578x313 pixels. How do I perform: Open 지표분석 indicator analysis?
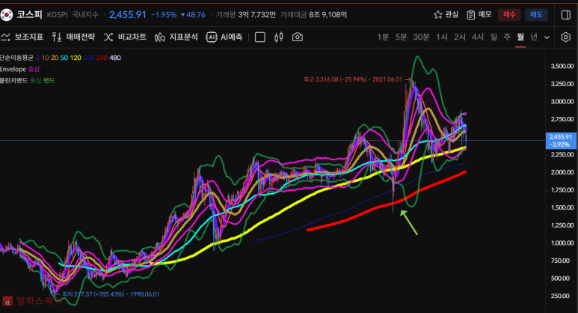176,37
